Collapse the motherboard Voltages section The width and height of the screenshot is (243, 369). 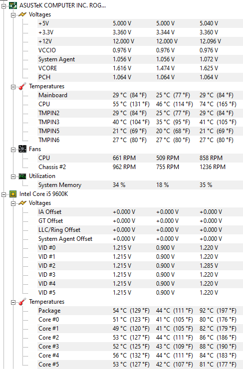coord(13,15)
